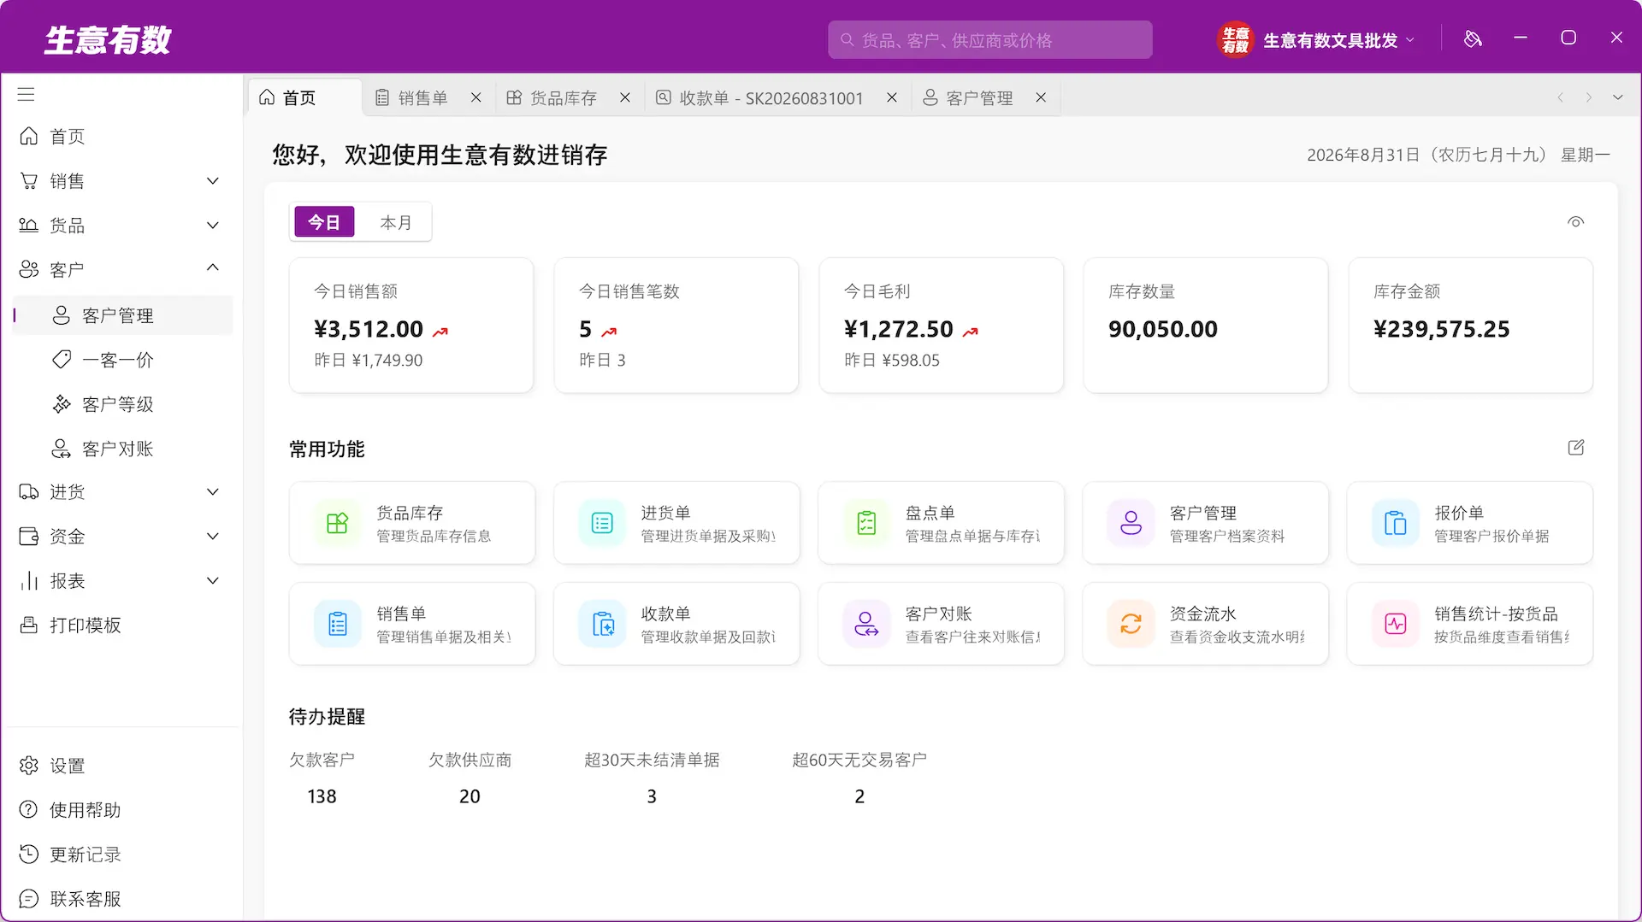Screen dimensions: 1642x922
Task: Click the 今日毛利 card
Action: coord(941,326)
